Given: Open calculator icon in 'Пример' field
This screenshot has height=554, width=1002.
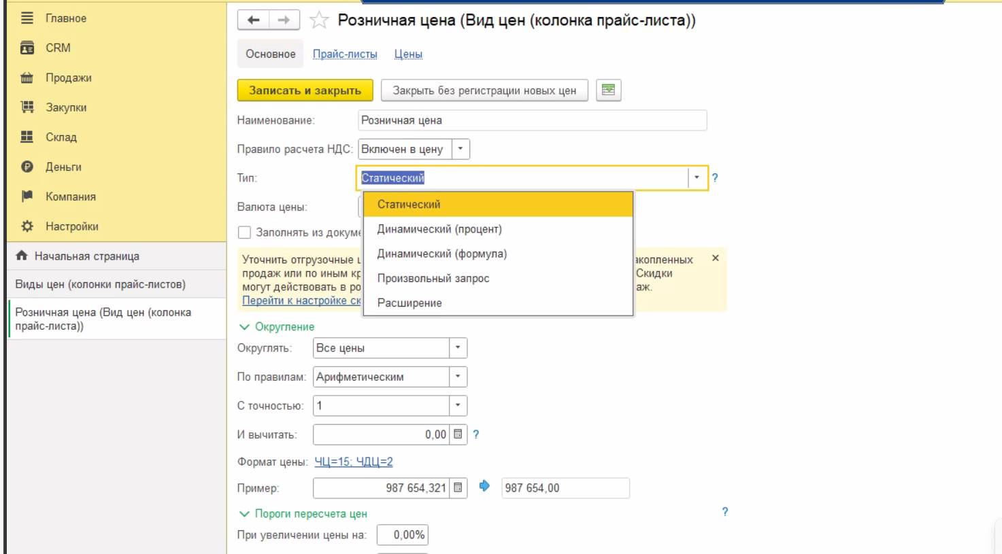Looking at the screenshot, I should pyautogui.click(x=458, y=488).
